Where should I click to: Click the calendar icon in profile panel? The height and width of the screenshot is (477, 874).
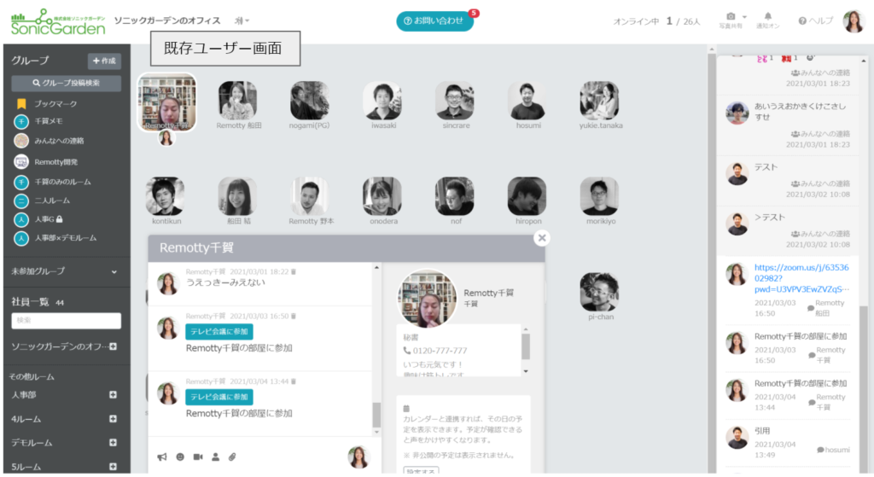406,409
